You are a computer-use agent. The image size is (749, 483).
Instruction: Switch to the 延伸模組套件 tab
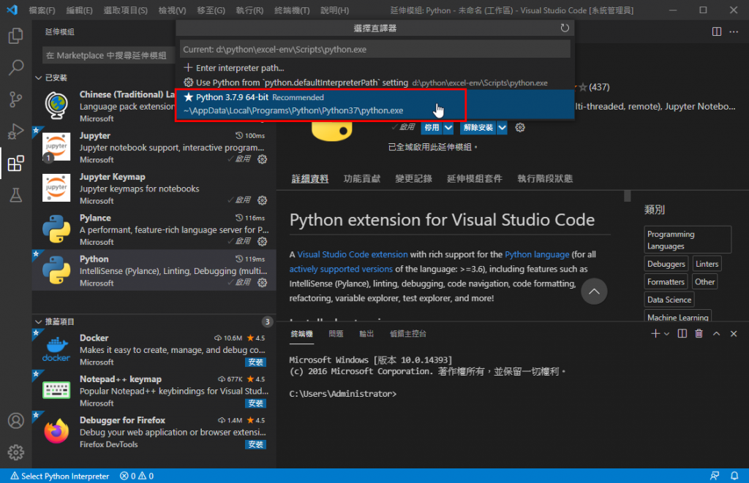(x=474, y=178)
